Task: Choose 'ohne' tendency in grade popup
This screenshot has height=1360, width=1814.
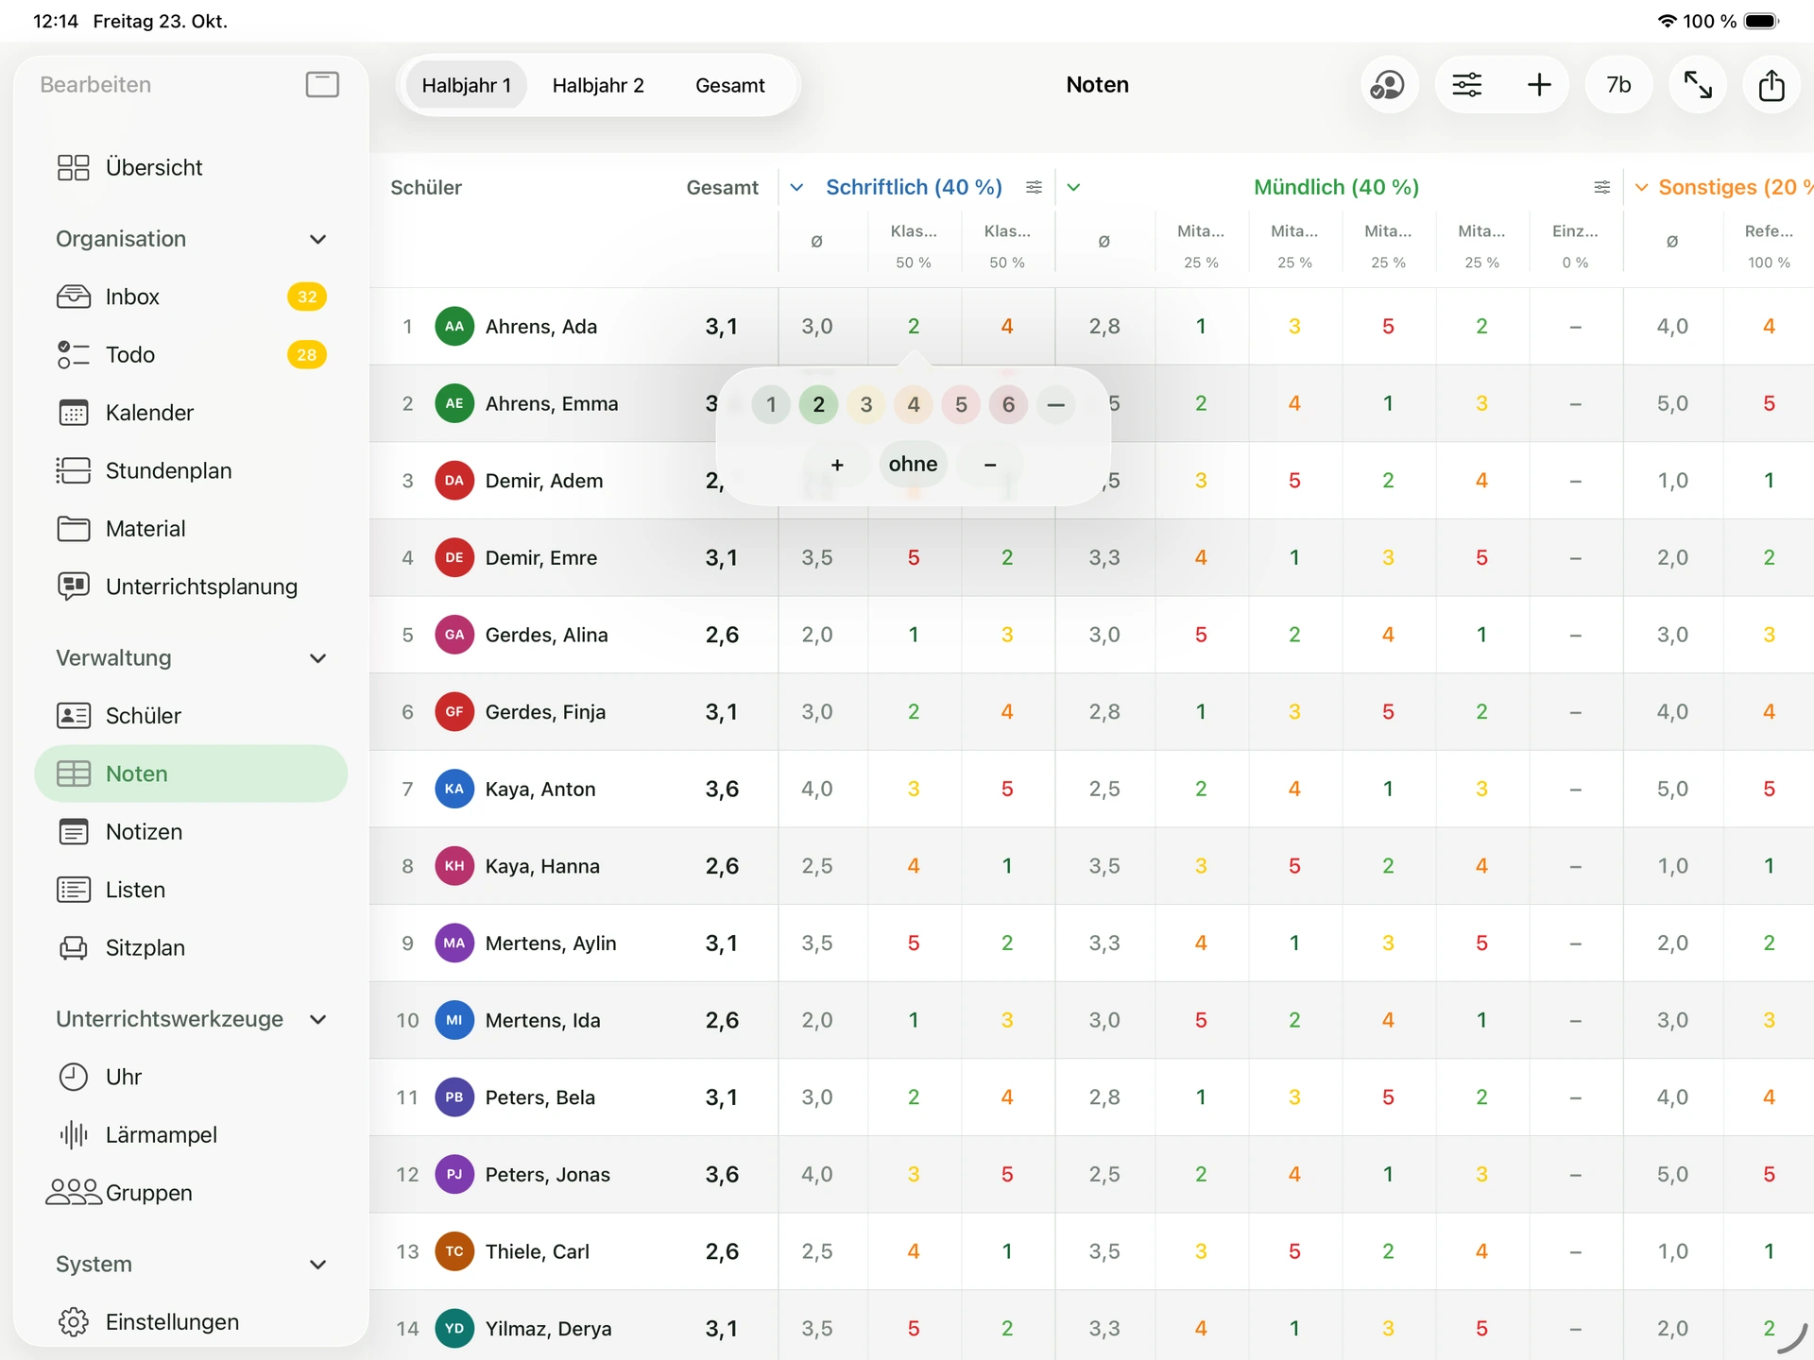Action: coord(913,464)
